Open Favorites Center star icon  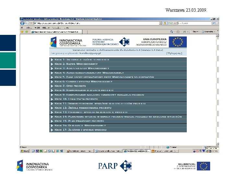pyautogui.click(x=22, y=32)
